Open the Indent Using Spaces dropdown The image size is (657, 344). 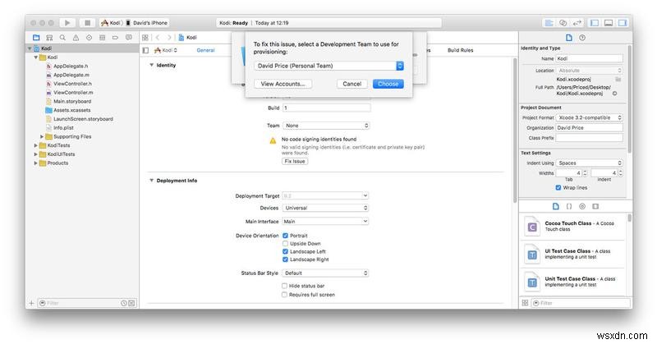click(x=589, y=163)
